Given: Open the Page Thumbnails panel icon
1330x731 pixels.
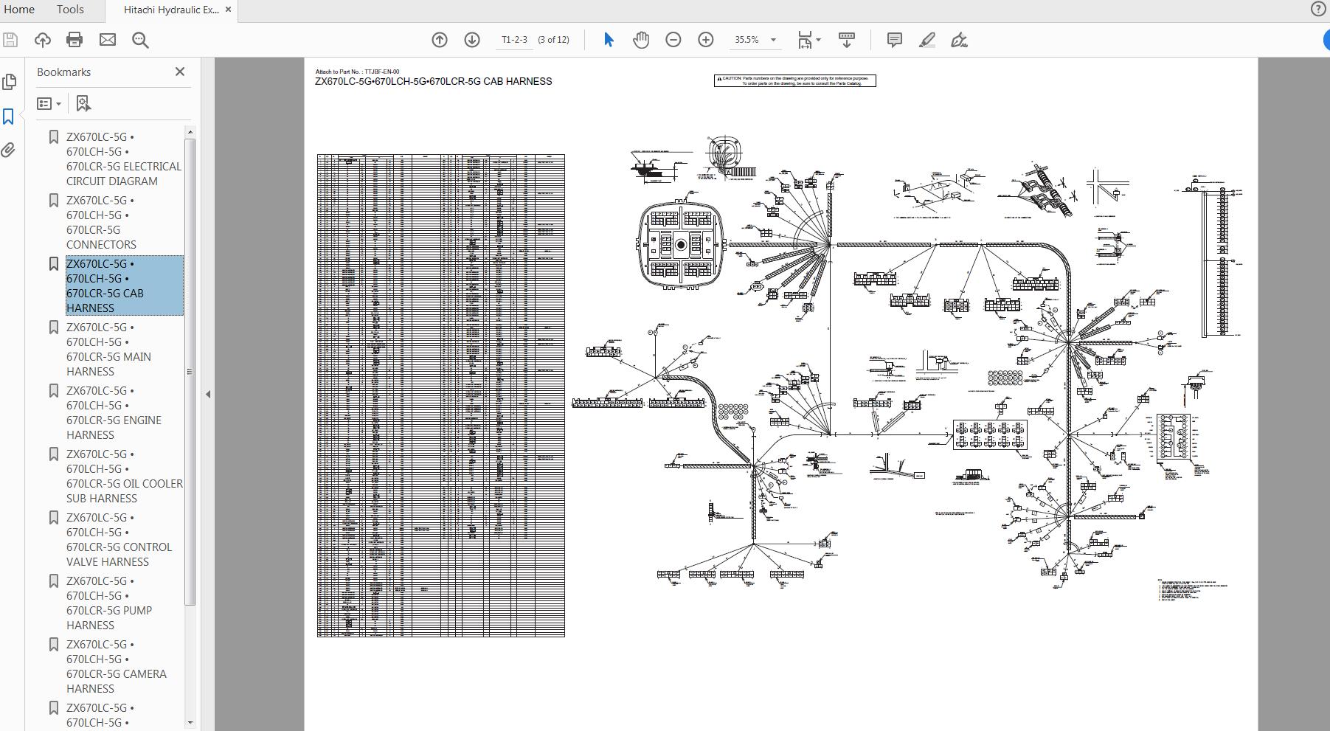Looking at the screenshot, I should pyautogui.click(x=10, y=81).
